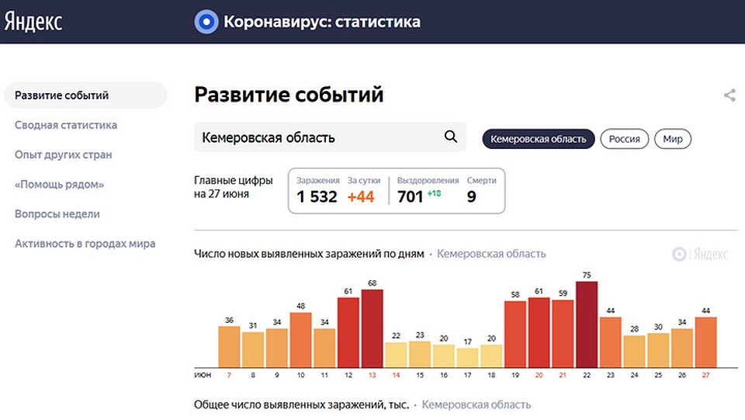This screenshot has height=420, width=745.
Task: Click the bar for June 21 (59)
Action: [x=563, y=334]
